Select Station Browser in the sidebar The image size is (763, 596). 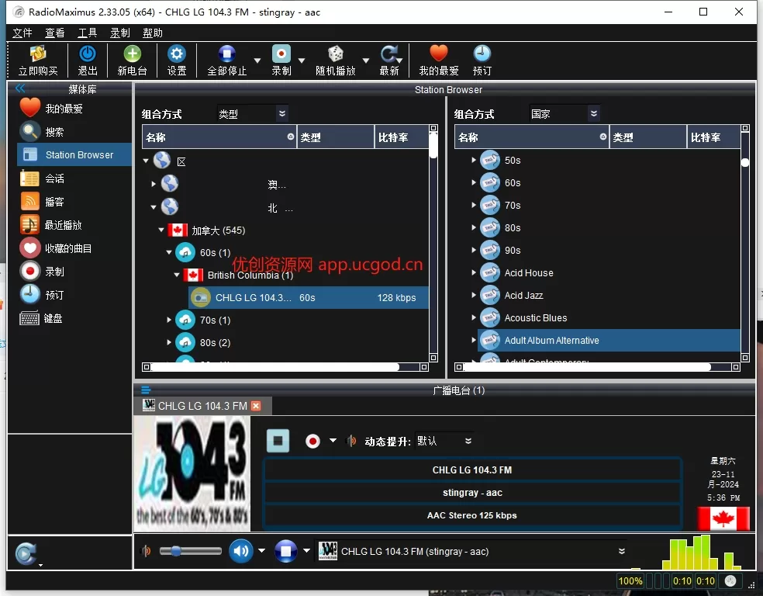pyautogui.click(x=74, y=155)
